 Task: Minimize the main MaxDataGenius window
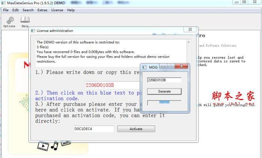pyautogui.click(x=237, y=2)
